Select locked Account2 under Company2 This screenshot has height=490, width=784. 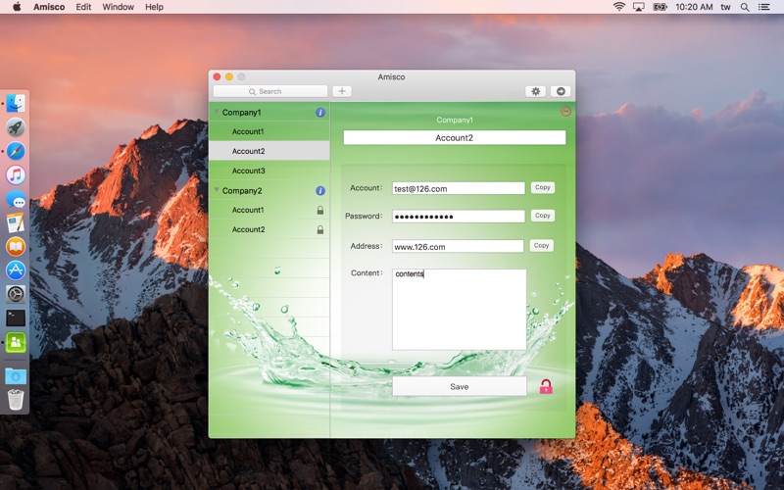[x=269, y=229]
